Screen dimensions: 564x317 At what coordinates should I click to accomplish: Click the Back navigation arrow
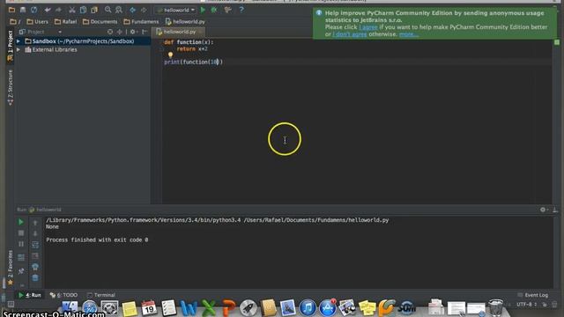click(x=133, y=10)
